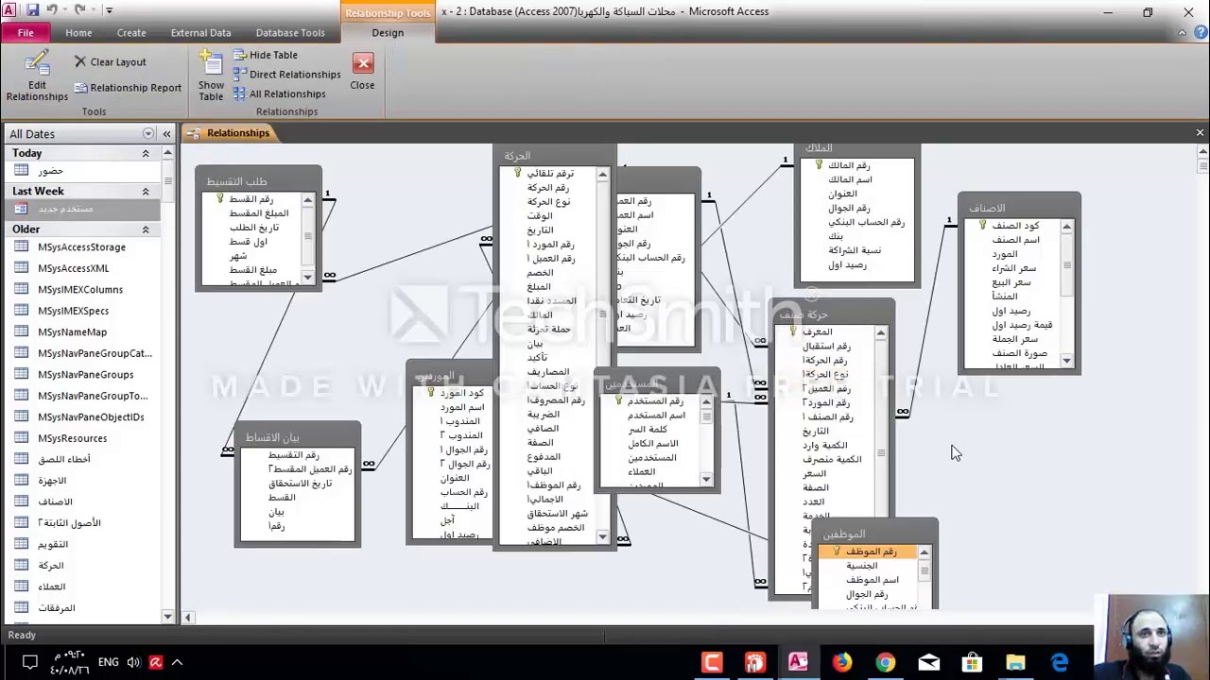This screenshot has height=680, width=1210.
Task: Collapse the Older group
Action: [146, 229]
